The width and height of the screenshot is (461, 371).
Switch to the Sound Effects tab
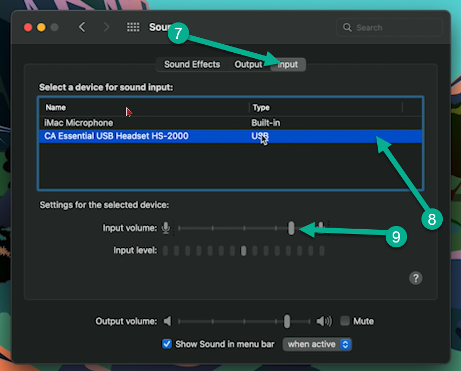click(x=191, y=64)
